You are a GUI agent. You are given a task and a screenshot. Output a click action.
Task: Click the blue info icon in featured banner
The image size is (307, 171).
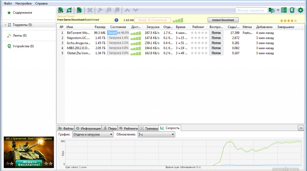[116, 20]
